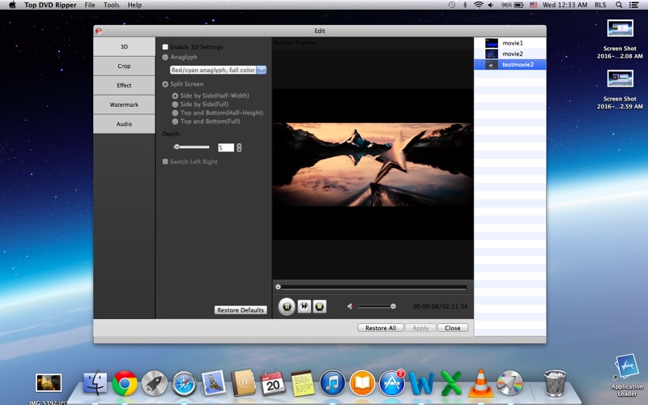Open the Effect tab
The height and width of the screenshot is (405, 648).
[124, 86]
